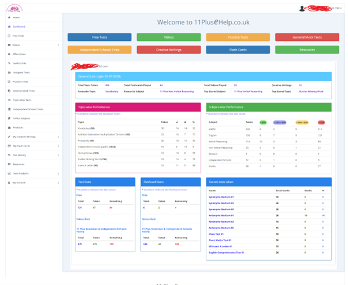Click the blue Free Tests button
This screenshot has width=348, height=285.
click(99, 37)
